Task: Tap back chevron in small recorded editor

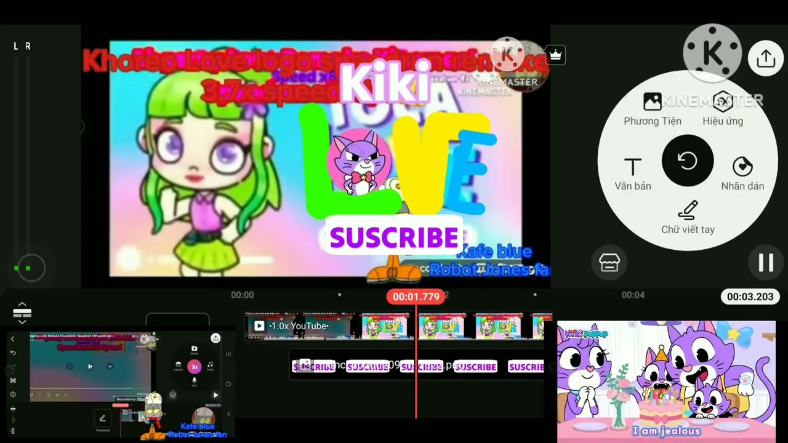Action: coord(12,339)
